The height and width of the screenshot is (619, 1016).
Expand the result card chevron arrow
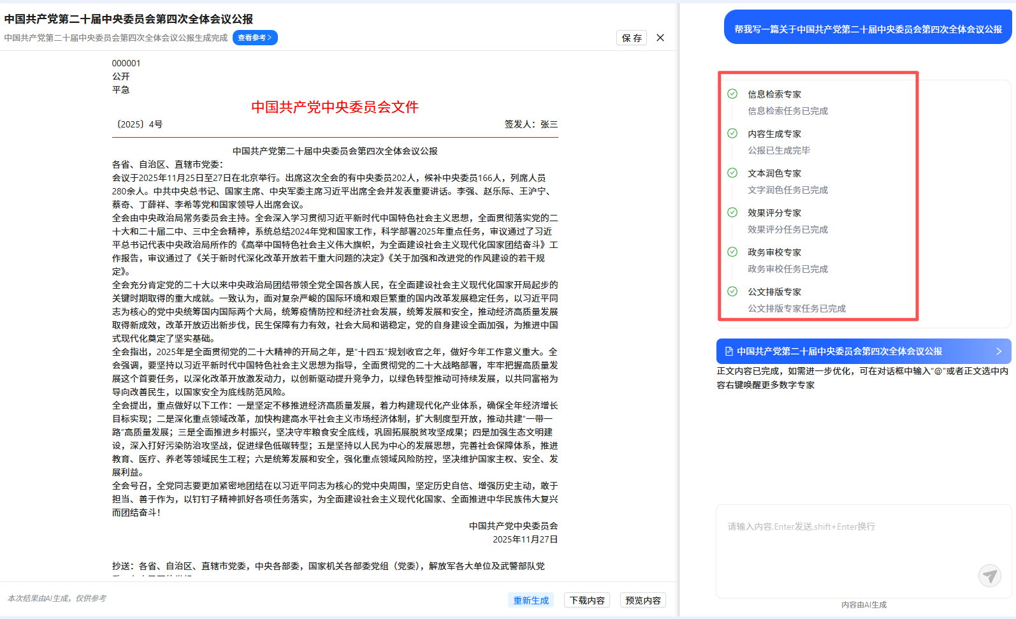click(998, 351)
